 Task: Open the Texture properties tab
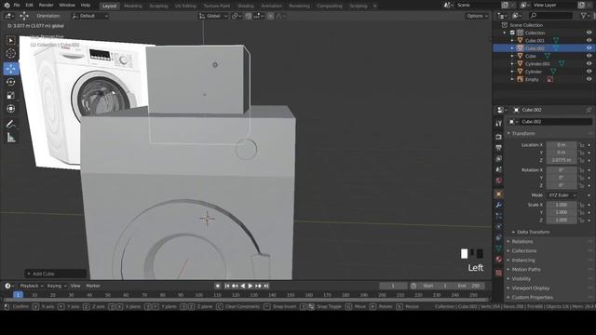[x=499, y=273]
